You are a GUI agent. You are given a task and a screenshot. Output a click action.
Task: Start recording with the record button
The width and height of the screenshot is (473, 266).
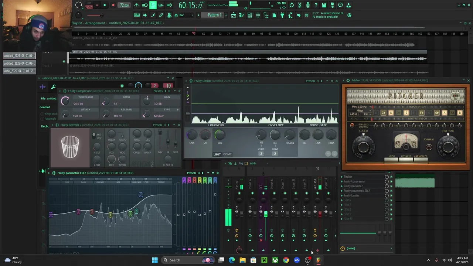[x=113, y=5]
